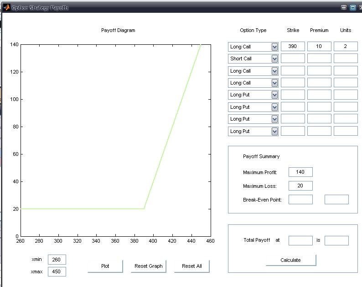The width and height of the screenshot is (362, 287).
Task: Click the 'Total Payoff' label
Action: click(x=257, y=240)
